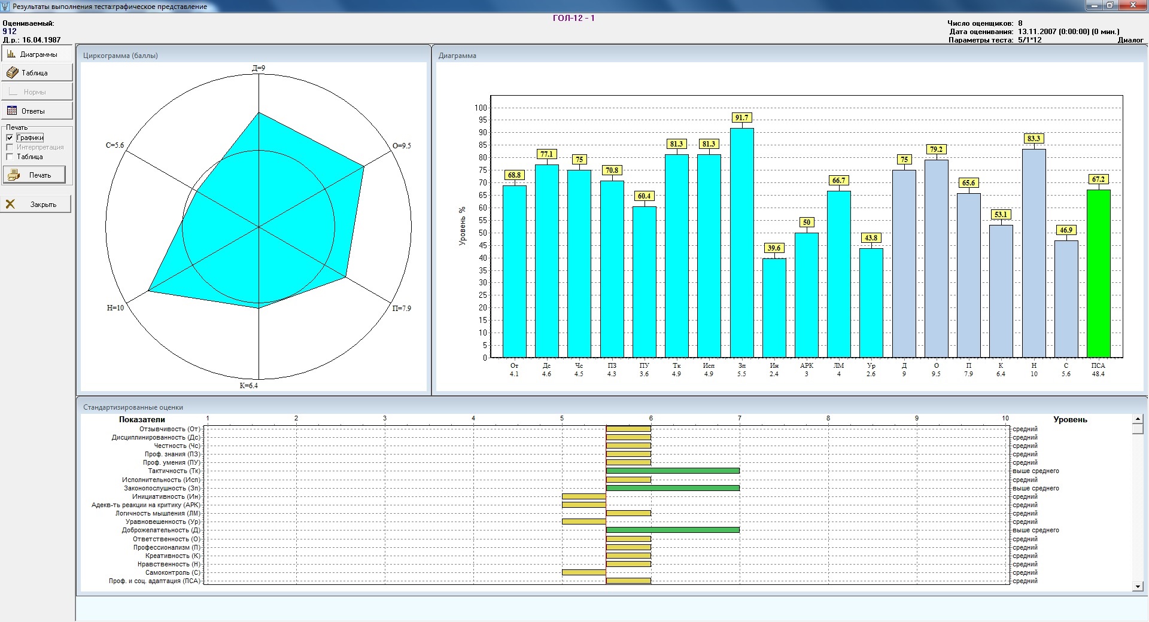Restore down the window from title bar
This screenshot has width=1149, height=622.
tap(1110, 5)
